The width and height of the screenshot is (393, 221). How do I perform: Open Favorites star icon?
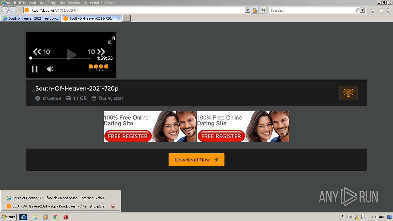pyautogui.click(x=380, y=11)
